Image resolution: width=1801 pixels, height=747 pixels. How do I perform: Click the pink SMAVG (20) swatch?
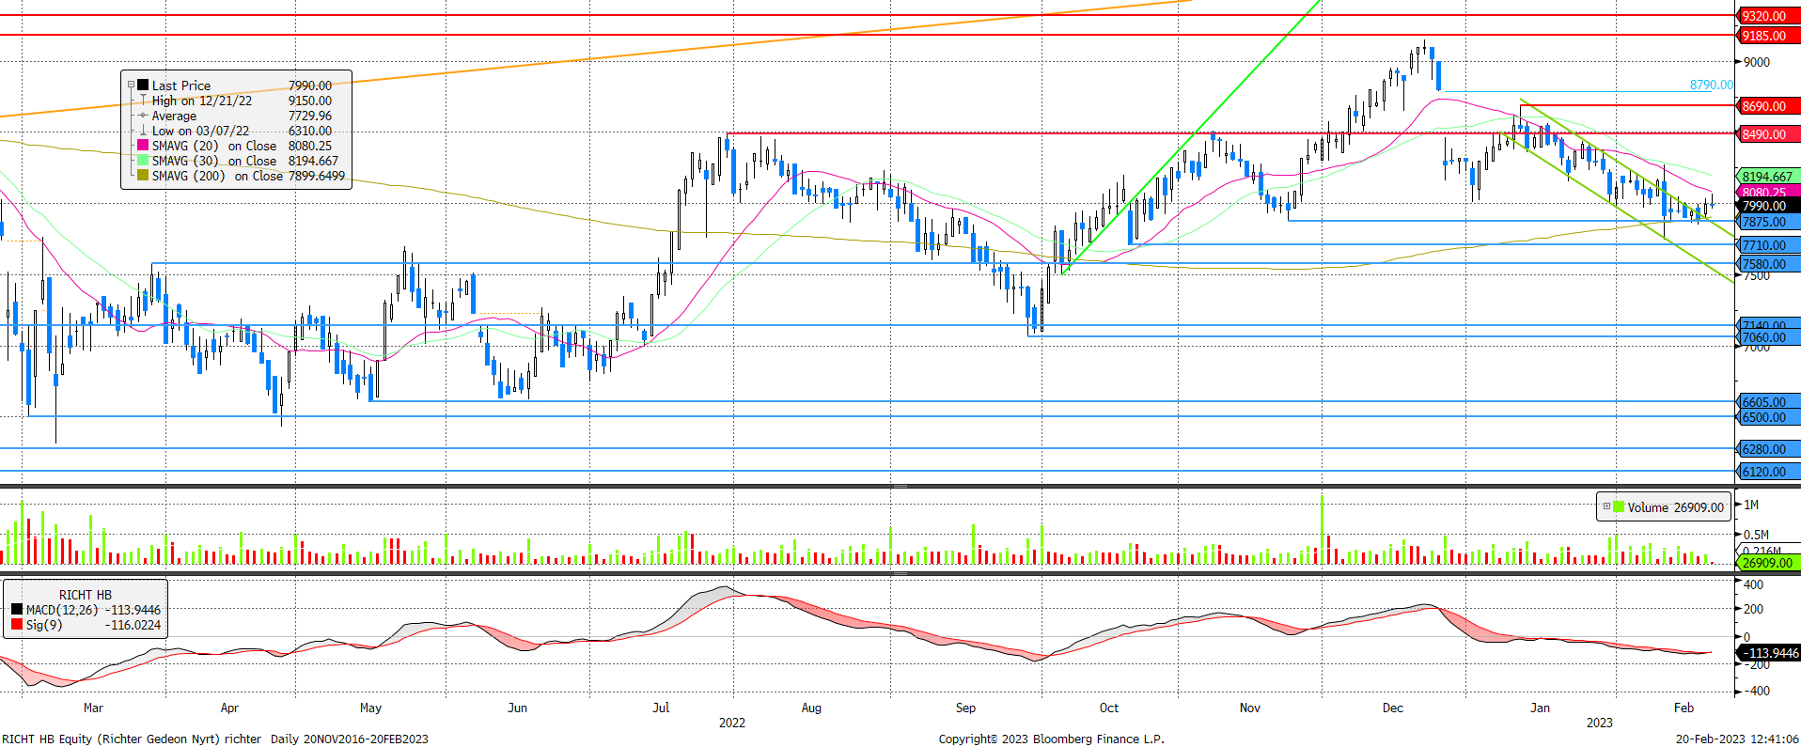coord(143,145)
